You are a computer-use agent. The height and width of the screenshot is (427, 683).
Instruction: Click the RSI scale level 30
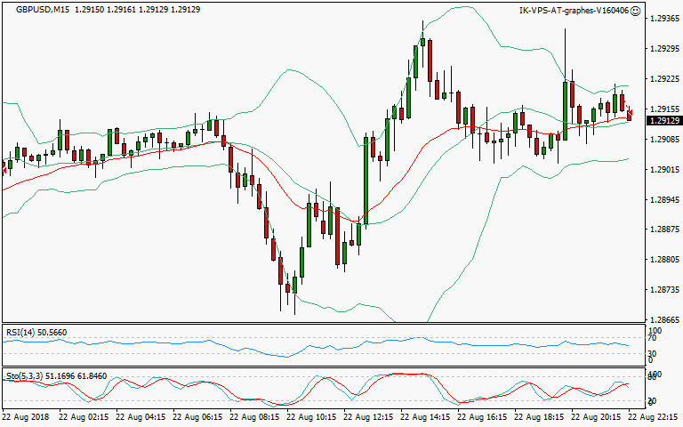click(x=652, y=353)
